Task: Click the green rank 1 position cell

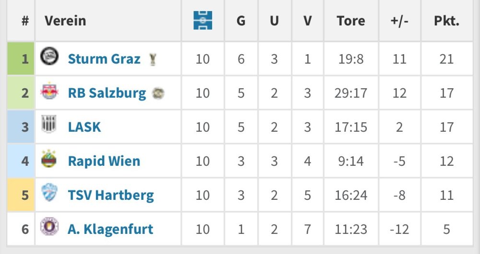Action: (22, 59)
